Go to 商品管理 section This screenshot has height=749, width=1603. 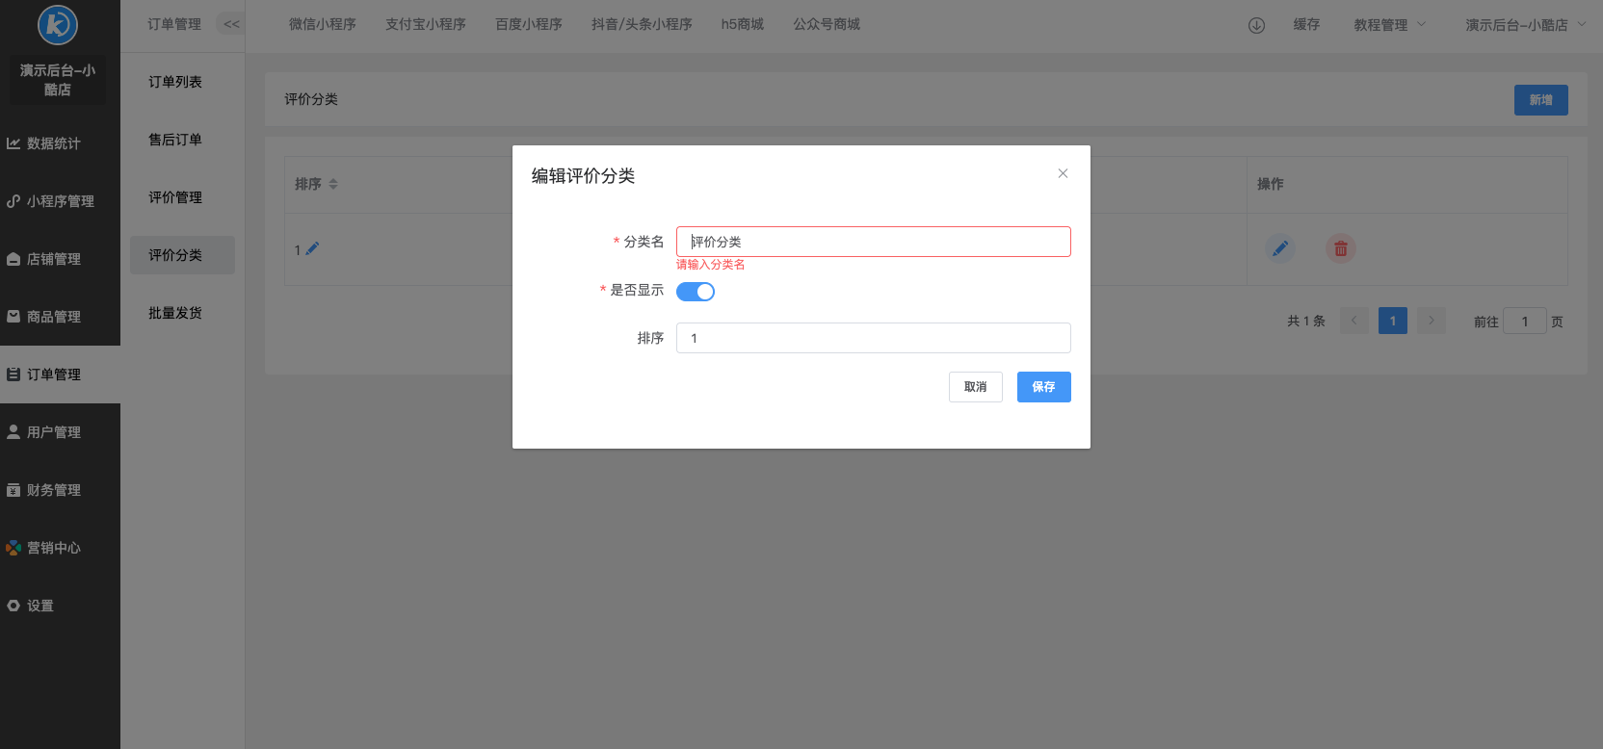coord(60,317)
